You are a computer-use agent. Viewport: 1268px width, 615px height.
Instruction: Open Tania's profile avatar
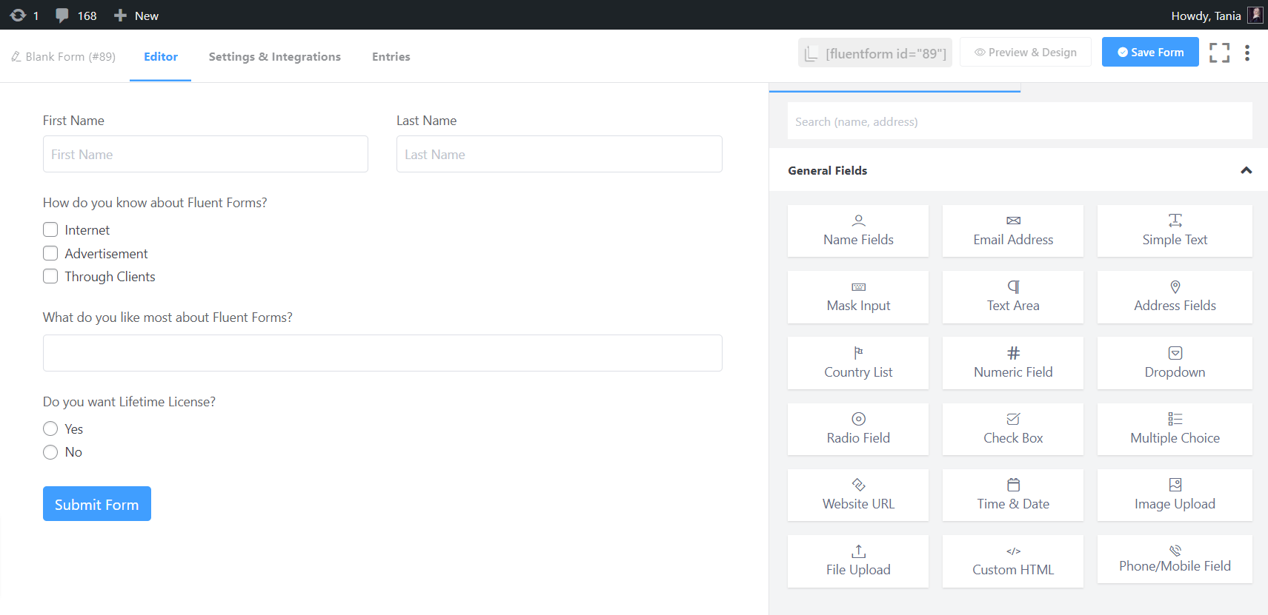pos(1255,15)
